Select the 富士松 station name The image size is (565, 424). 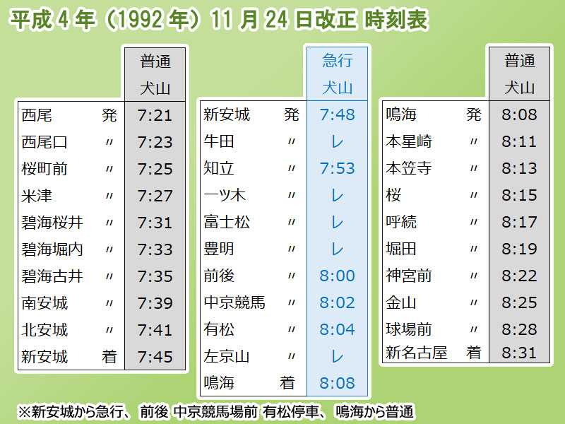point(227,222)
